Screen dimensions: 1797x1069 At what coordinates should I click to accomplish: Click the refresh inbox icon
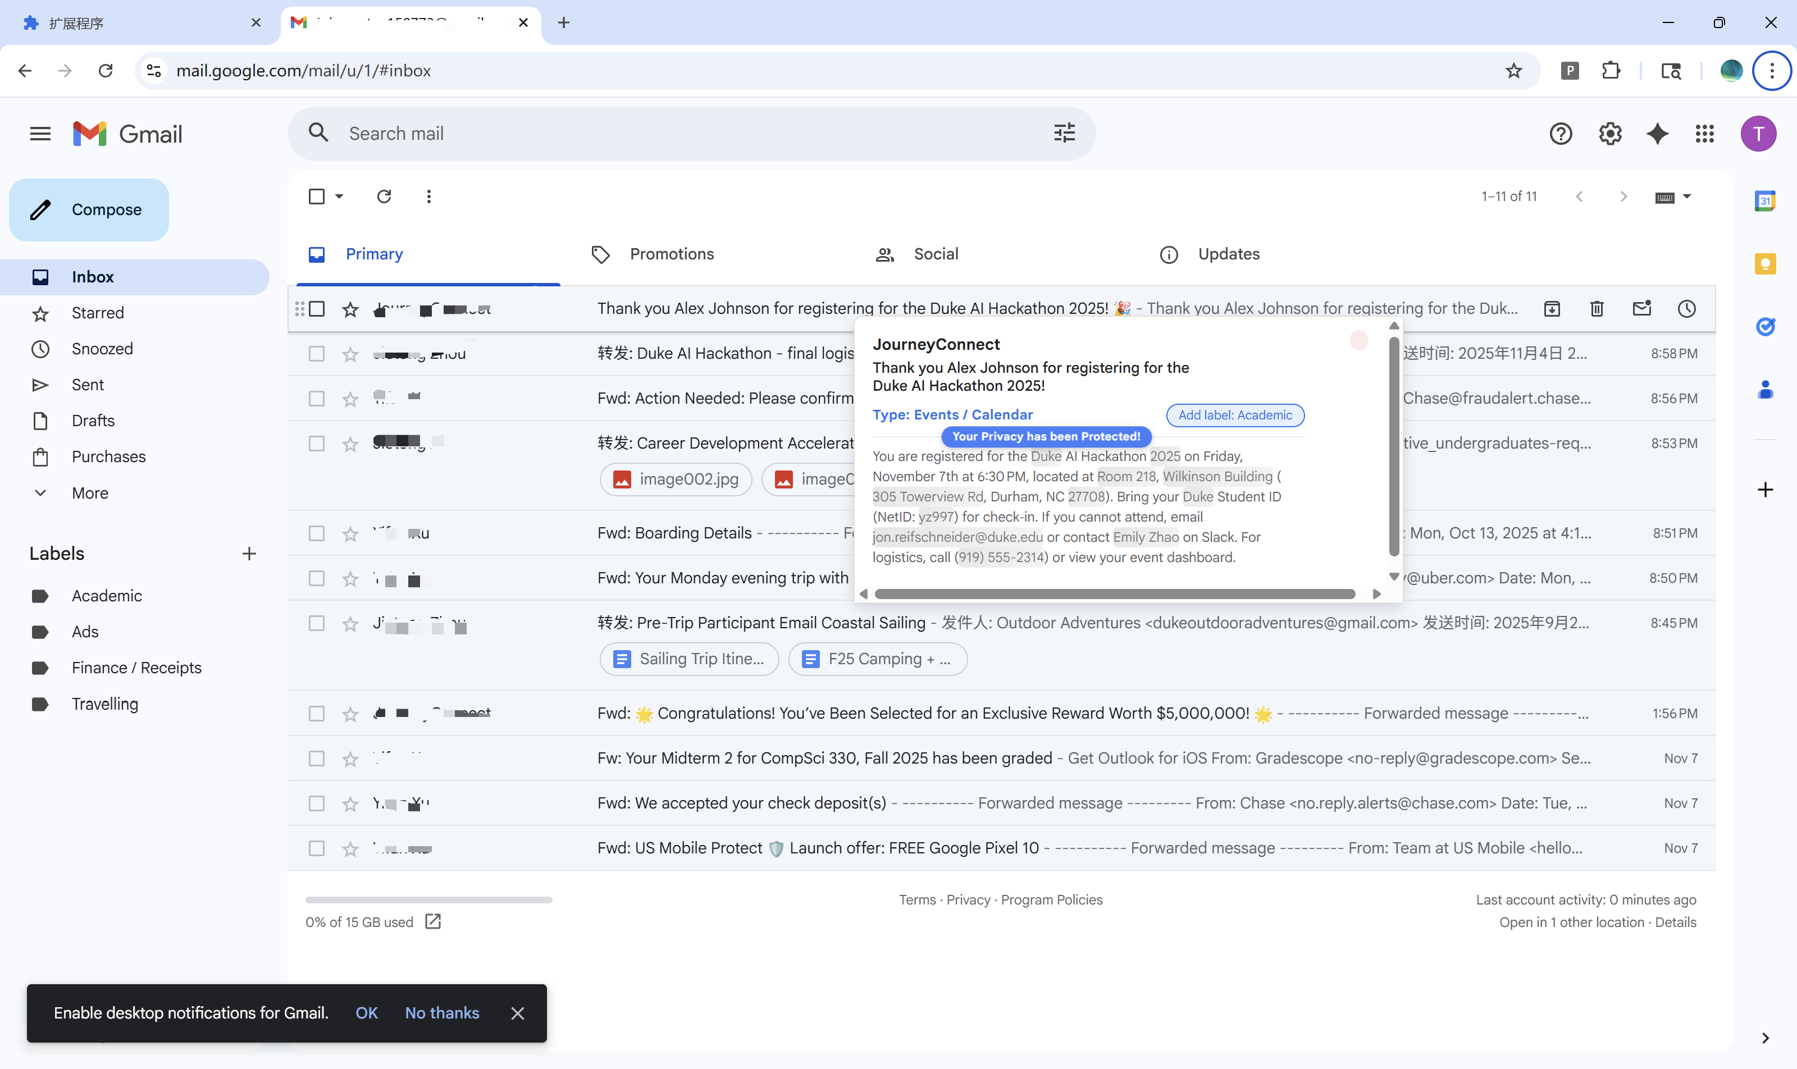[384, 197]
